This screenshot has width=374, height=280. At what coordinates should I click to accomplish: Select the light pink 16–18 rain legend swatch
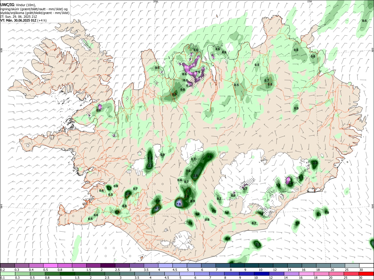[306, 274]
